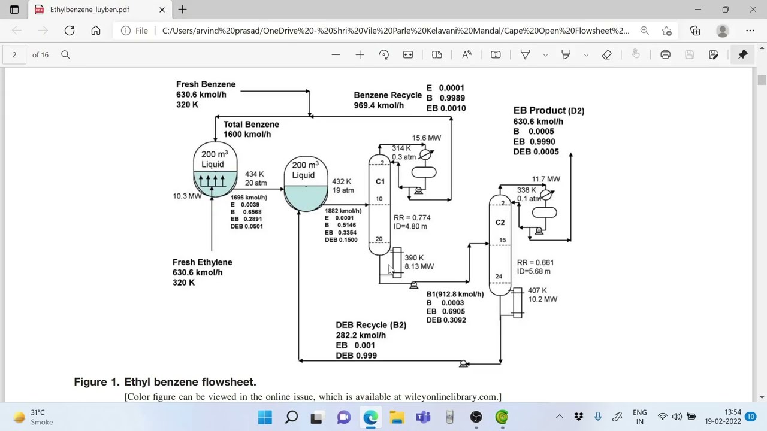Select the Highlight tool
Screen dimensions: 767x431
[x=566, y=55]
